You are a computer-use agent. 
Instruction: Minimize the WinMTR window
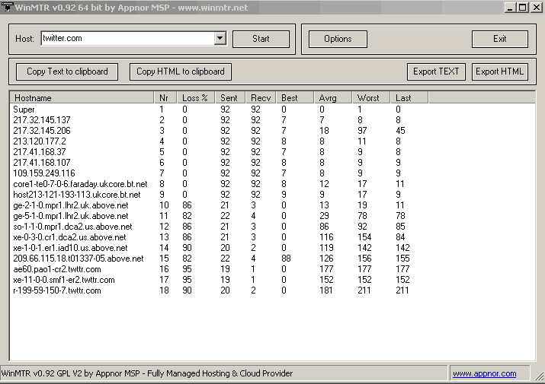[510, 8]
